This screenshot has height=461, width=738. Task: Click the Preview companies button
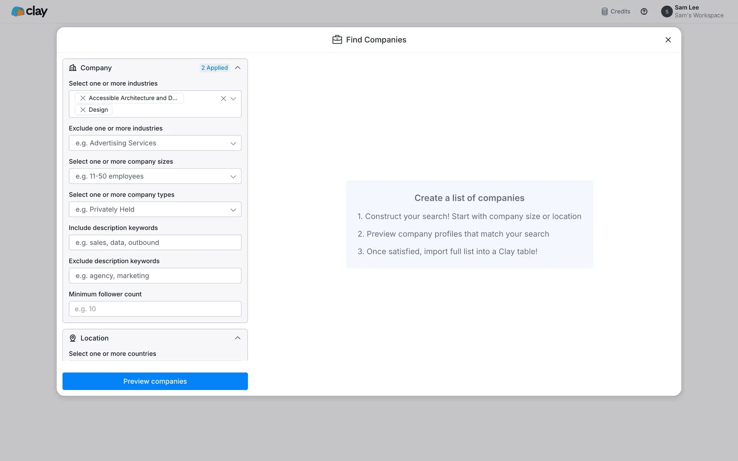(x=155, y=381)
